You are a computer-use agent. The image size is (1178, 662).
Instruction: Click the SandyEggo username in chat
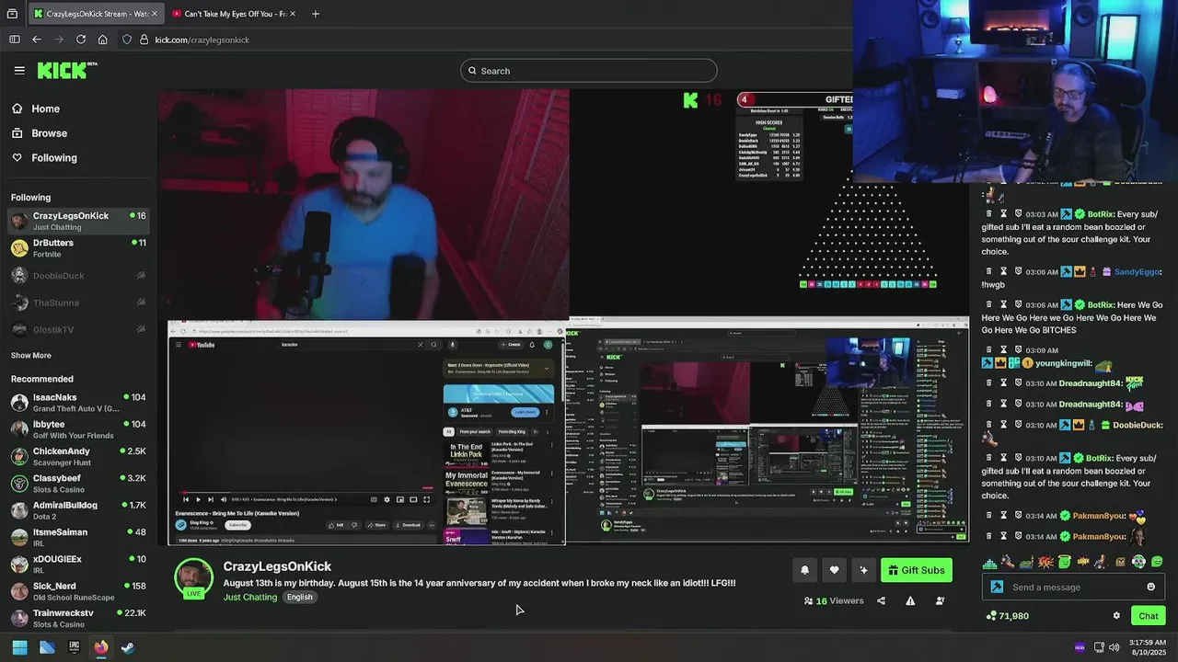tap(1138, 272)
